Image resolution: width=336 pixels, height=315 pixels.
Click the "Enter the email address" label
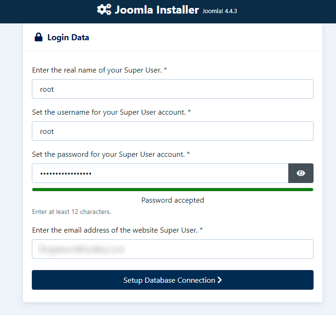117,230
